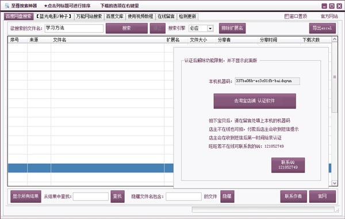Click the 拍下宝贝后 instruction text line
345x219 pixels.
click(250, 121)
